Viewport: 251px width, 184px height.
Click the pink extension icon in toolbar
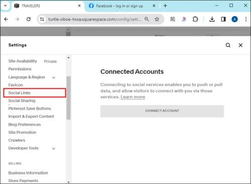click(184, 19)
